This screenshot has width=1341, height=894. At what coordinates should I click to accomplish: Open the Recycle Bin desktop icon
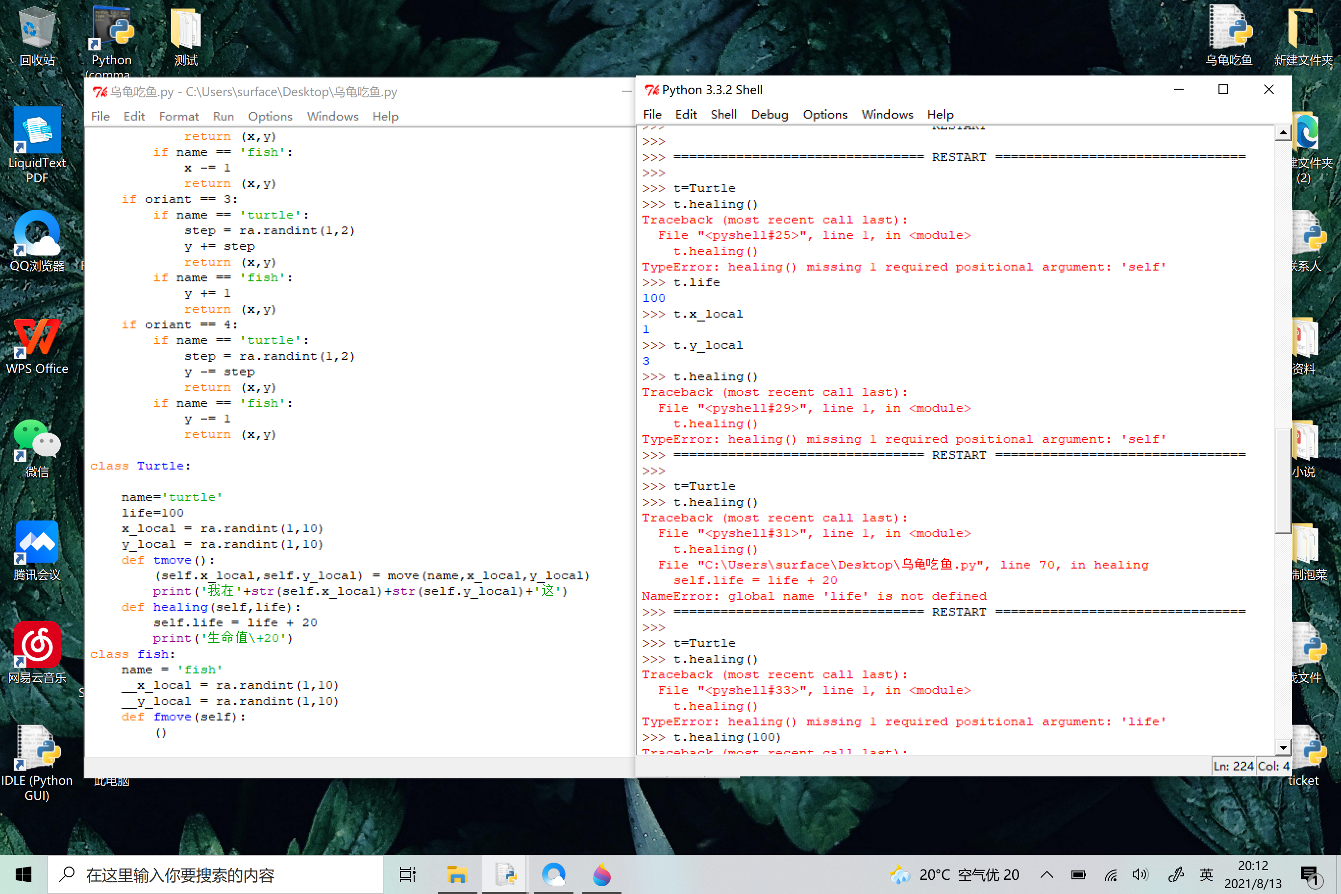(37, 36)
